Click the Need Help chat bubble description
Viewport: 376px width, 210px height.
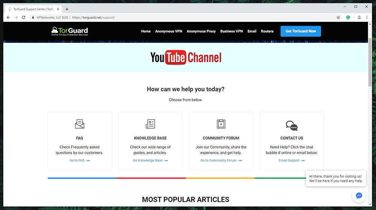pyautogui.click(x=292, y=150)
